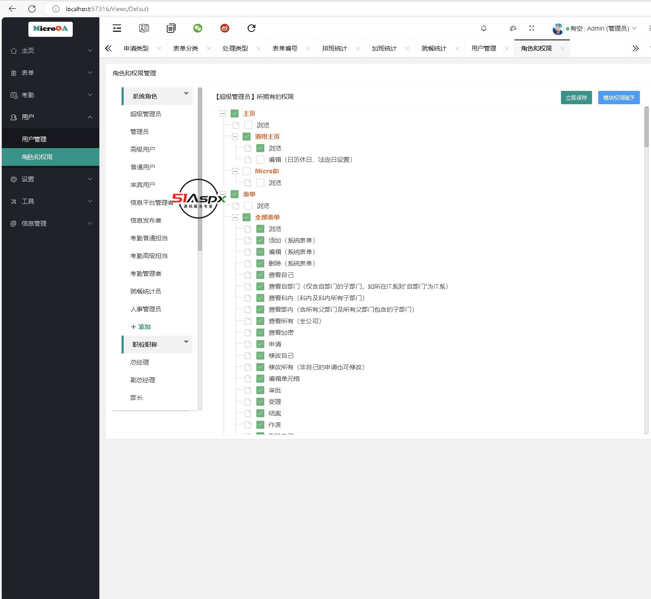Switch to the 处理类型 tab

pyautogui.click(x=235, y=48)
